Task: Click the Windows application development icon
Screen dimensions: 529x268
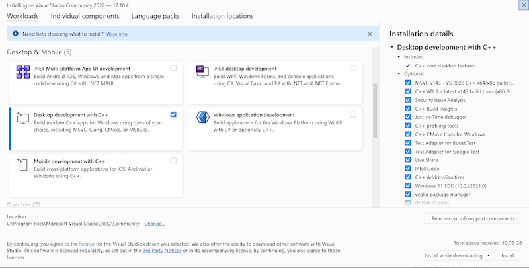Action: [202, 118]
